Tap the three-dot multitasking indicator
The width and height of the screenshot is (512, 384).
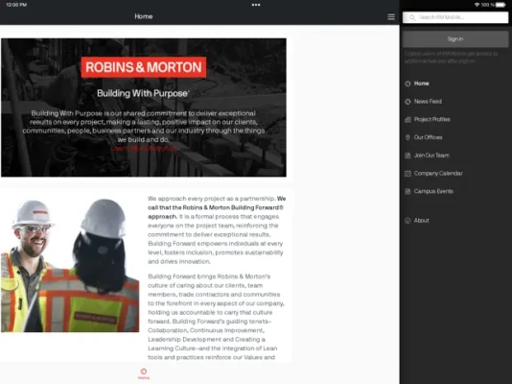(256, 5)
